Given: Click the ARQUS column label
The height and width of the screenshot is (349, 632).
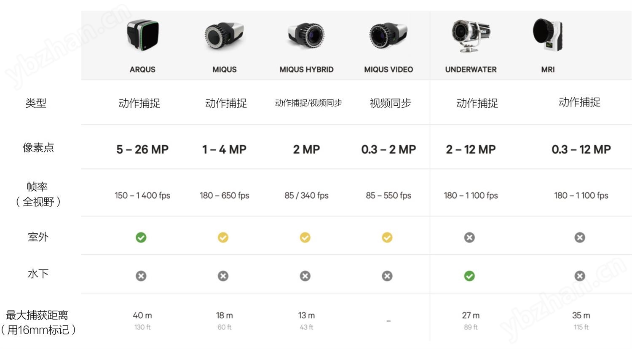Looking at the screenshot, I should [x=142, y=69].
